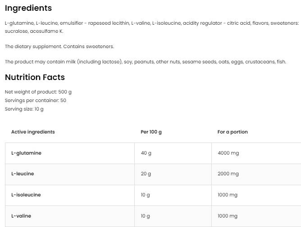The height and width of the screenshot is (227, 301).
Task: Click the 40 g table cell
Action: [146, 153]
